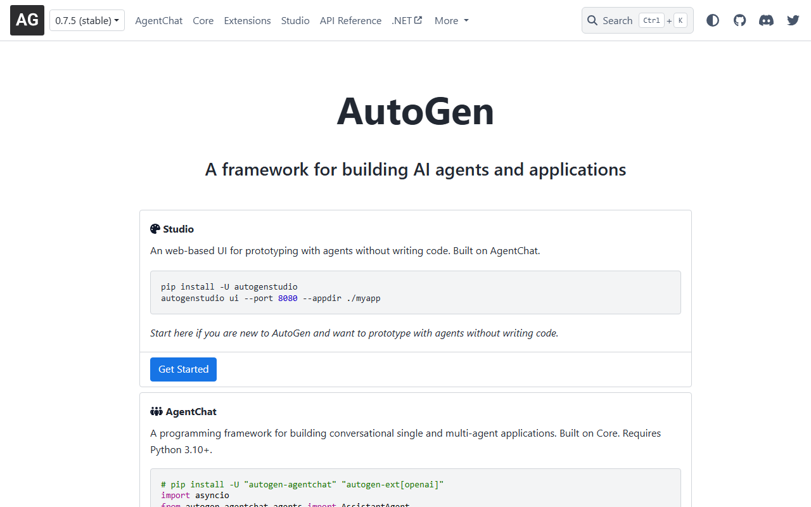This screenshot has width=811, height=507.
Task: Click the AgentChat description mentioning Python 3.10+
Action: pyautogui.click(x=405, y=442)
